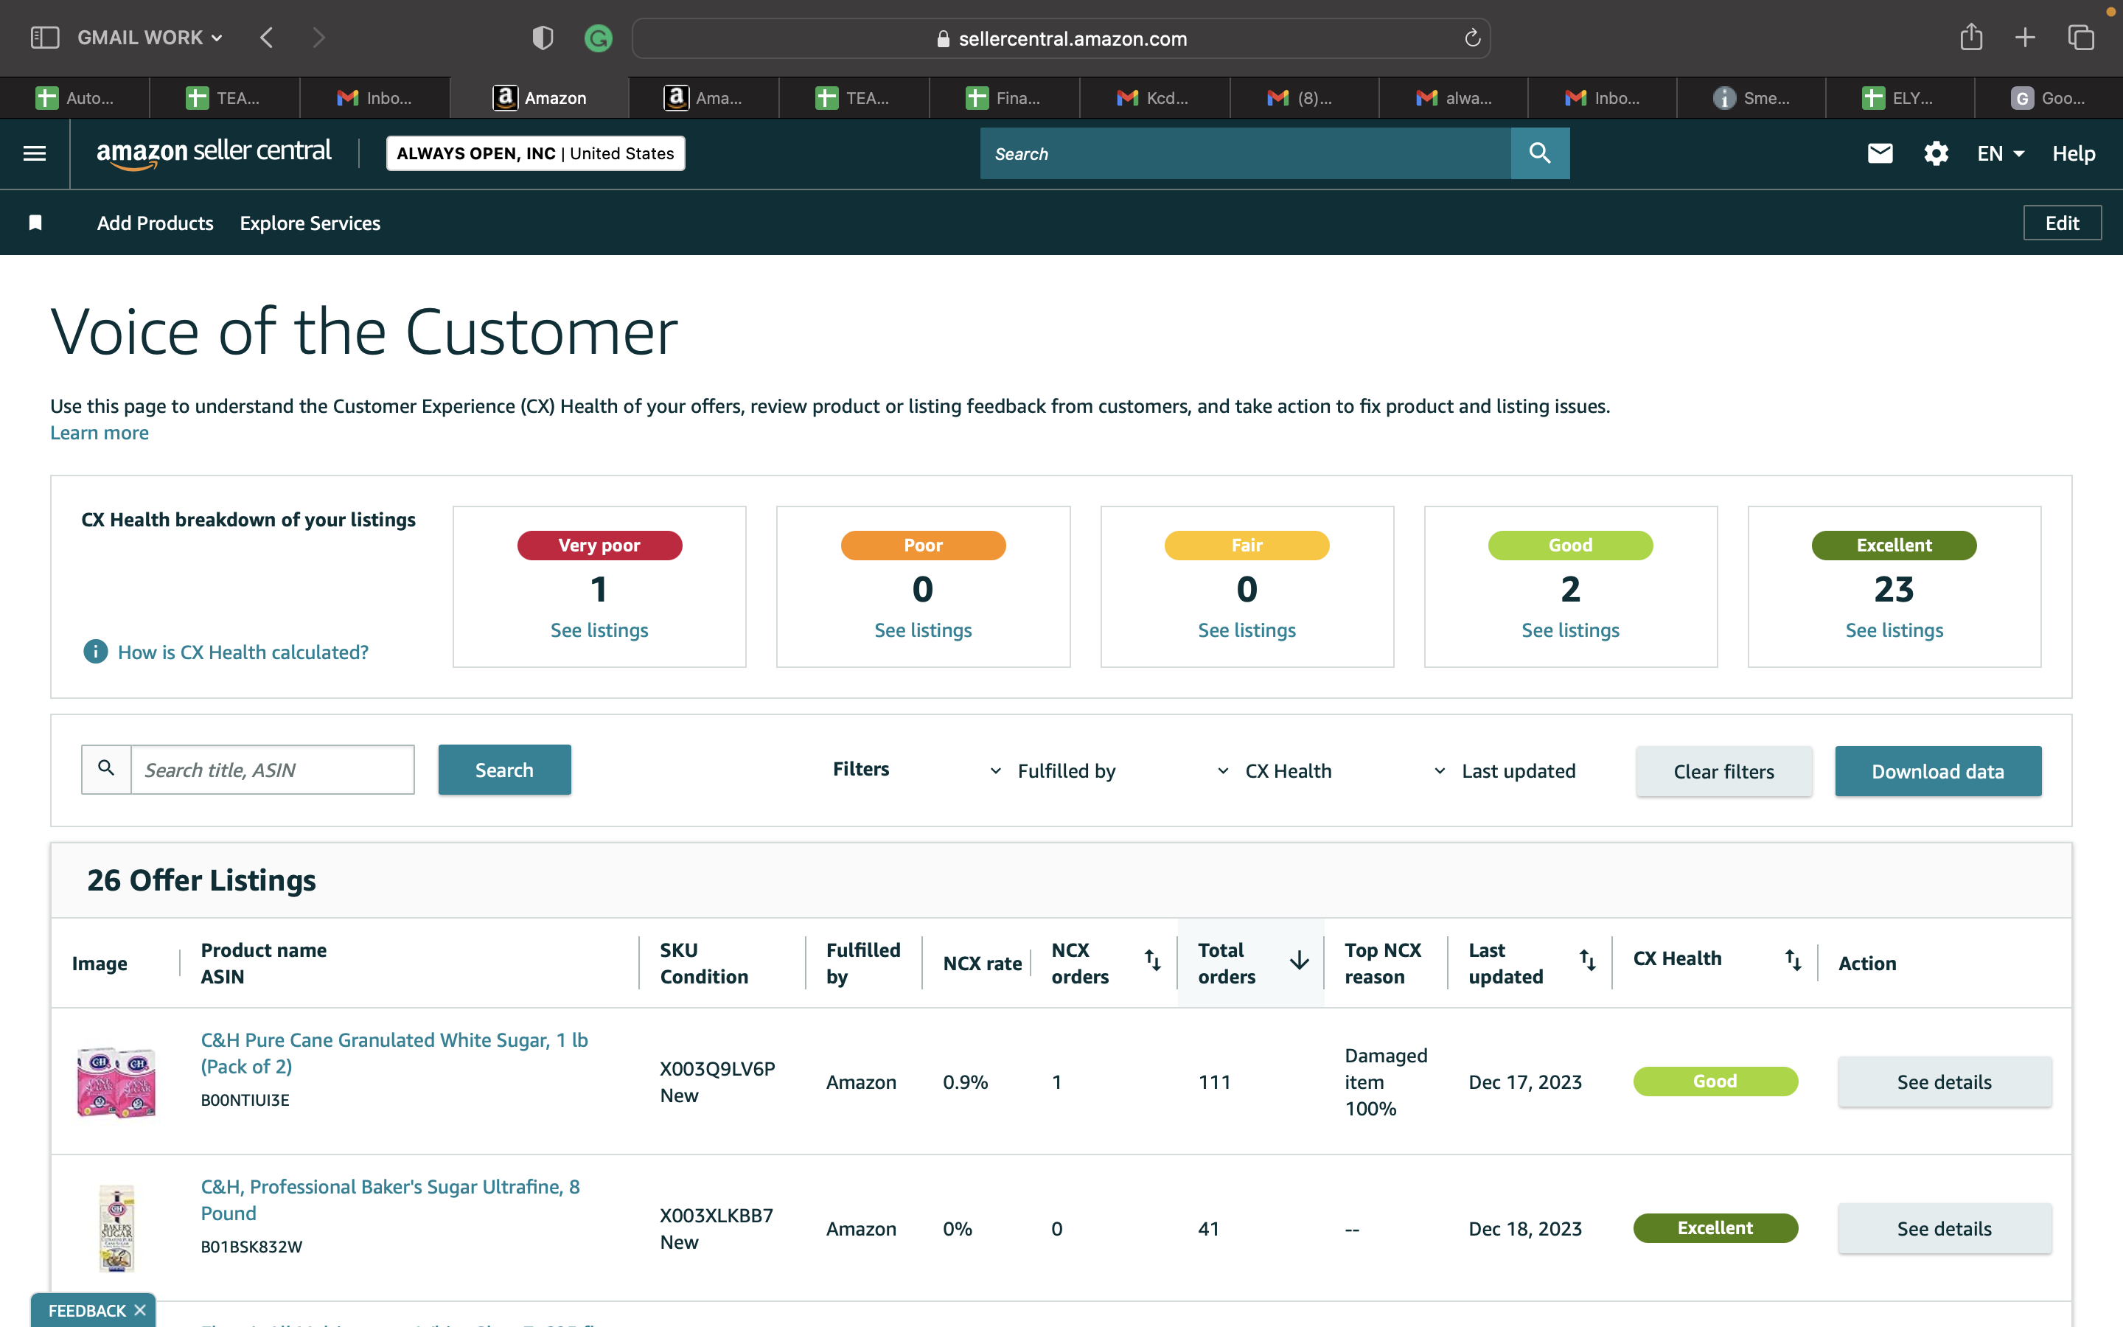Open the GMAIL WORK tab group dropdown
This screenshot has width=2123, height=1327.
point(150,38)
